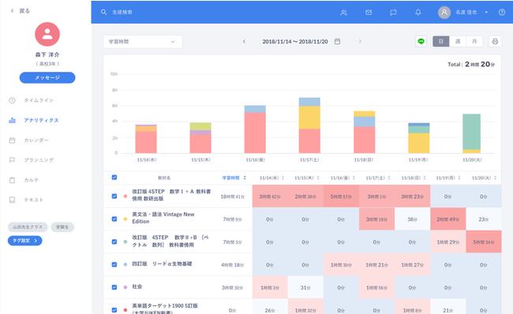
Task: Click the カレンダー sidebar icon
Action: (x=12, y=140)
